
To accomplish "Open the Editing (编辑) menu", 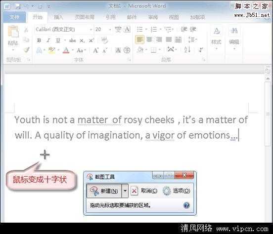I will (234, 38).
